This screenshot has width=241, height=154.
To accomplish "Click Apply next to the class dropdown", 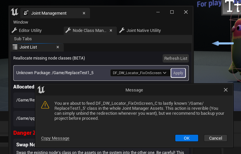I will [x=178, y=73].
